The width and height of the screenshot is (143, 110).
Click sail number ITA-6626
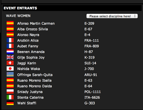(x=92, y=97)
